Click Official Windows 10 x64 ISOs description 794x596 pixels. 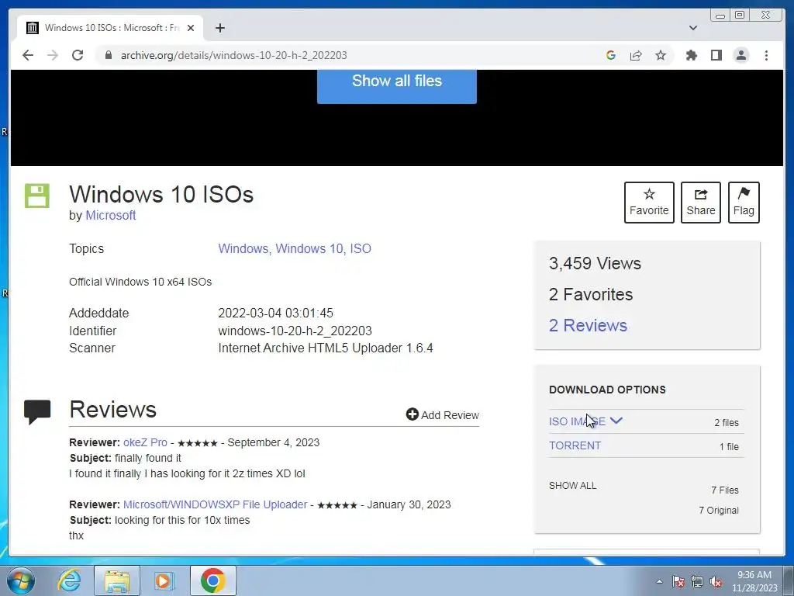[140, 282]
